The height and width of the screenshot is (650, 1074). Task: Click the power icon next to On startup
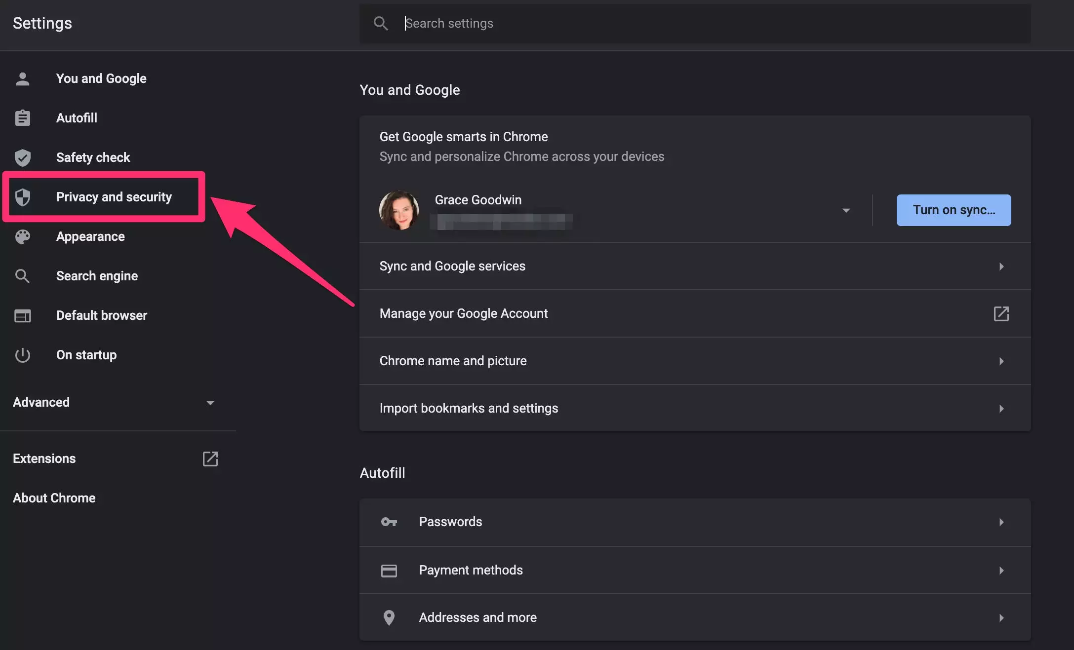(23, 355)
